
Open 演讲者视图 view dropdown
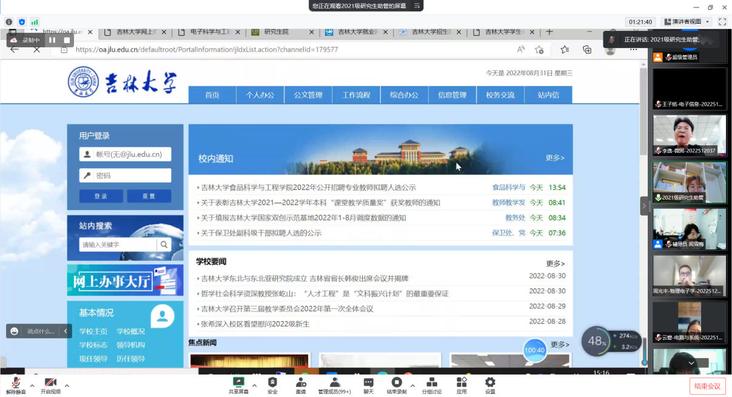tap(686, 22)
